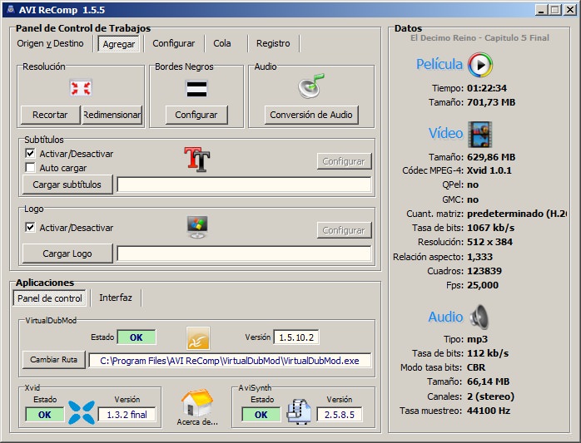Image resolution: width=581 pixels, height=443 pixels.
Task: Click the Tamaño value 701,73 MB
Action: [491, 102]
